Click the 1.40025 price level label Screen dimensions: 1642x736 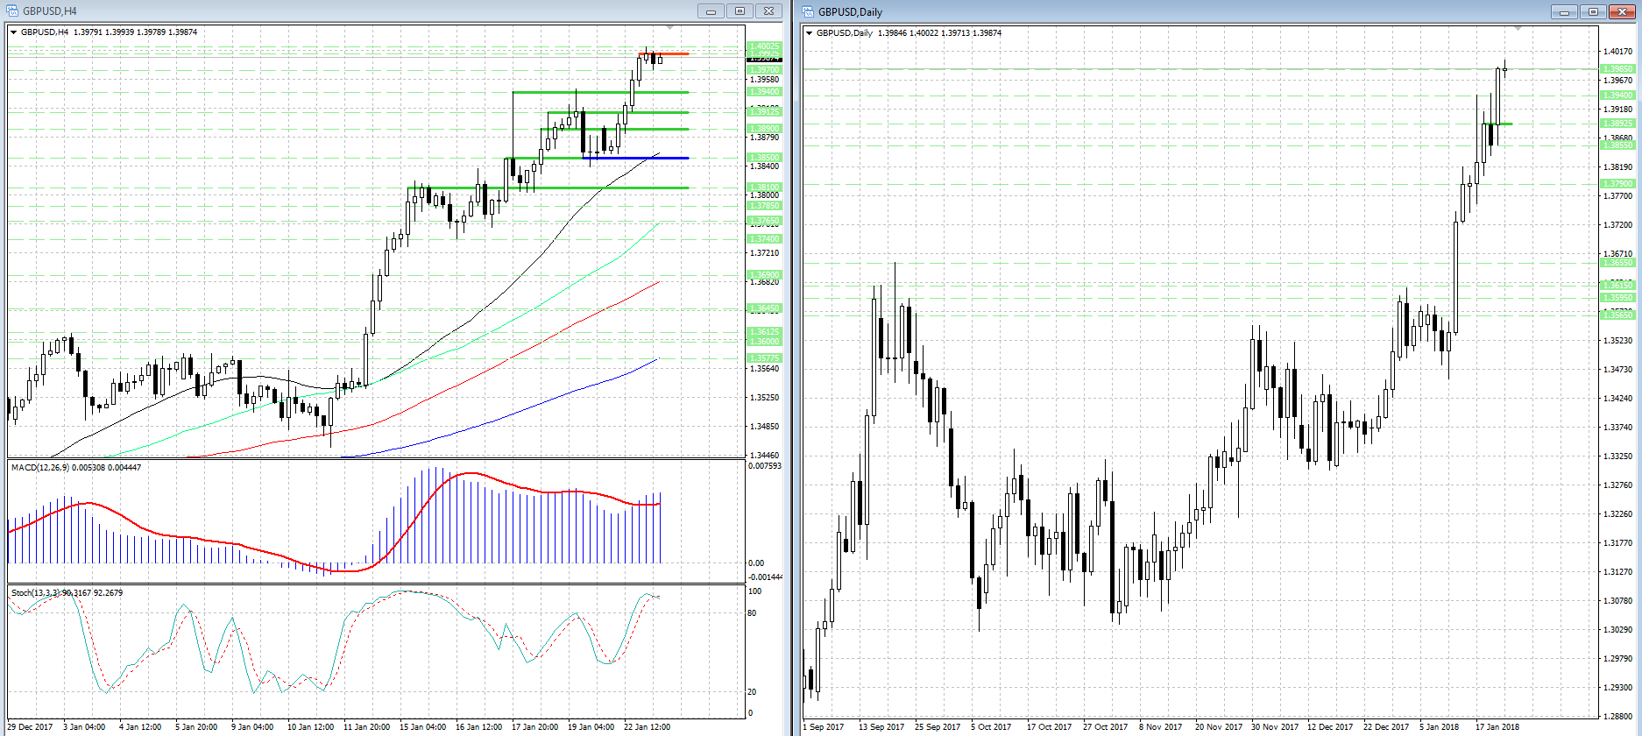[764, 46]
